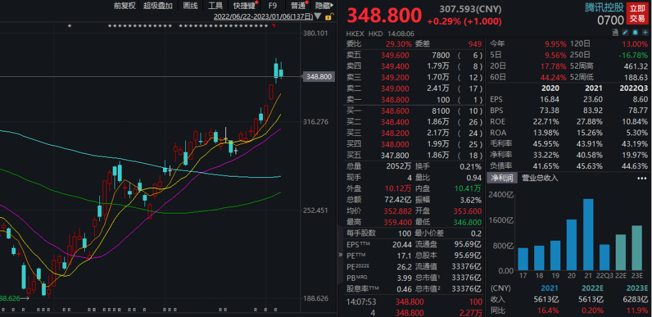Click the 开盘 price 353.600

467,211
